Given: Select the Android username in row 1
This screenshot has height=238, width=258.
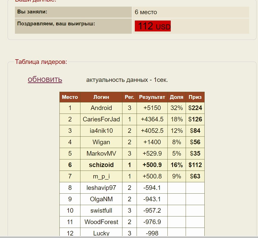Looking at the screenshot, I should click(101, 108).
